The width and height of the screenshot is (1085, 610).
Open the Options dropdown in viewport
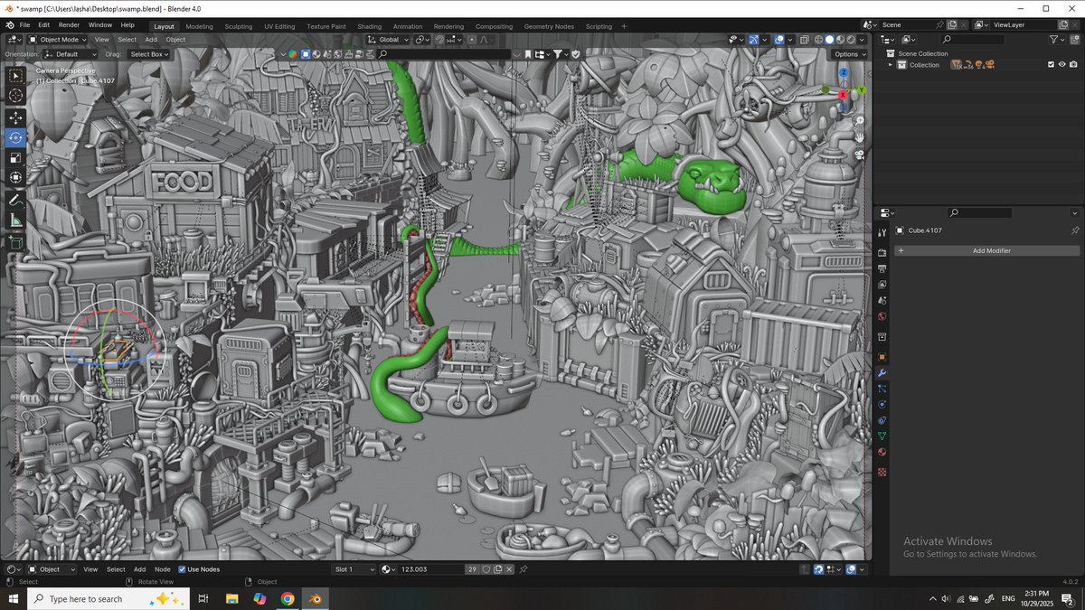point(850,54)
